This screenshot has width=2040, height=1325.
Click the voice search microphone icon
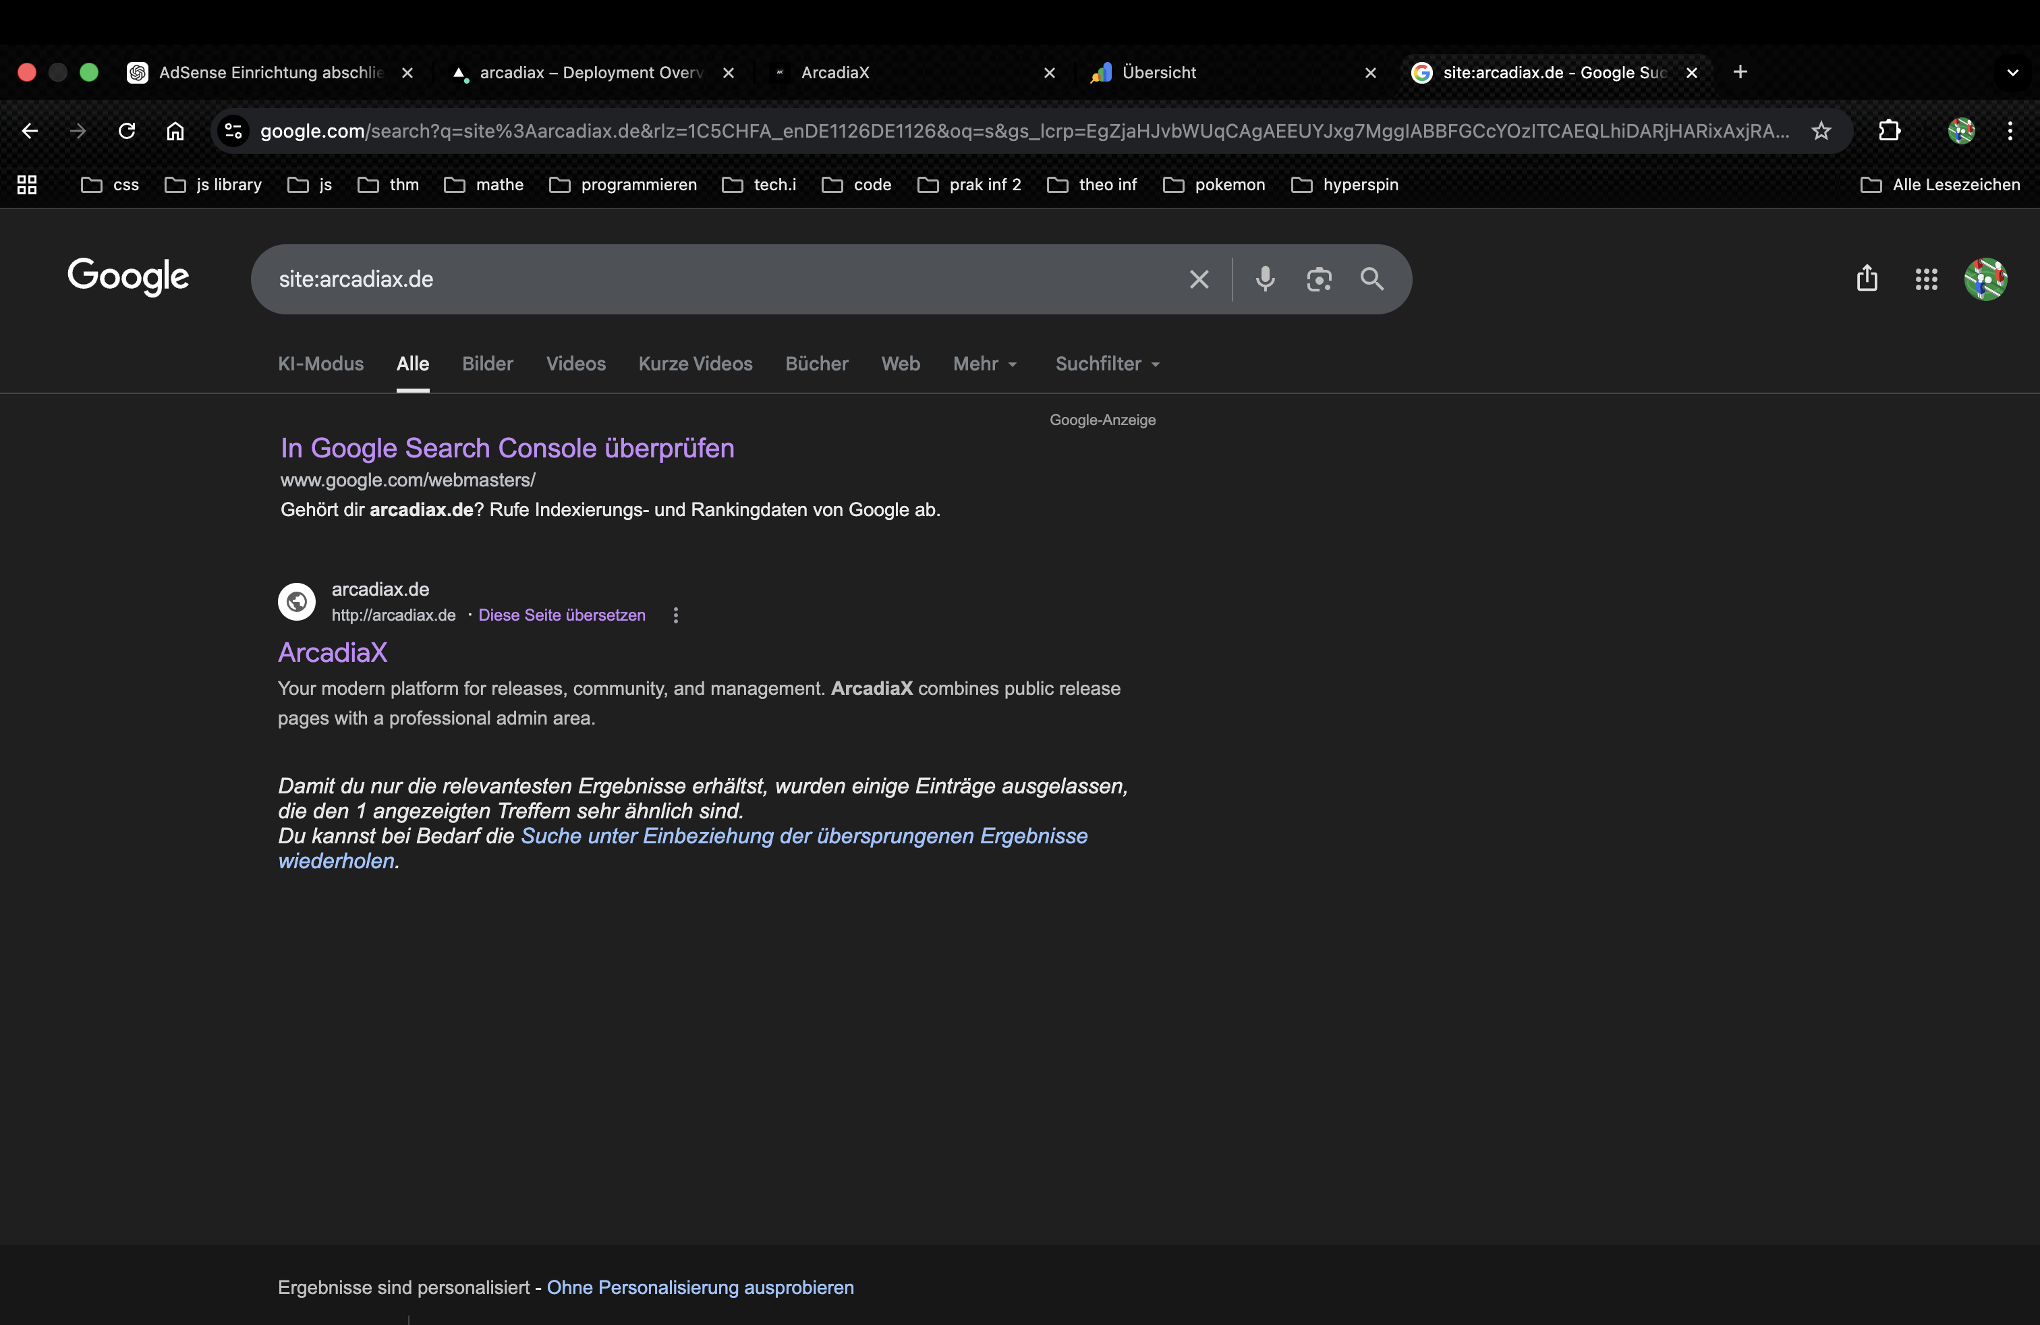point(1265,279)
